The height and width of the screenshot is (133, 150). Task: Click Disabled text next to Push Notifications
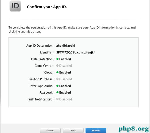point(66,99)
